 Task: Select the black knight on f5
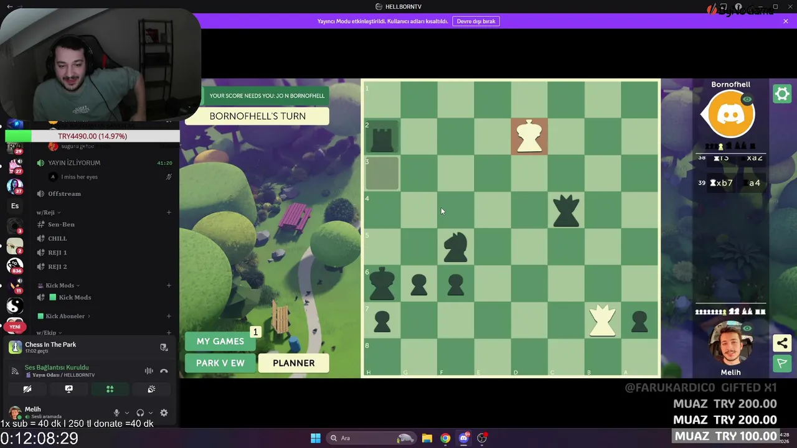pyautogui.click(x=456, y=247)
